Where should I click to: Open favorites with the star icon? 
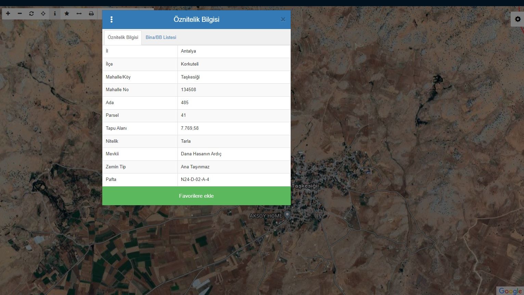(x=67, y=14)
